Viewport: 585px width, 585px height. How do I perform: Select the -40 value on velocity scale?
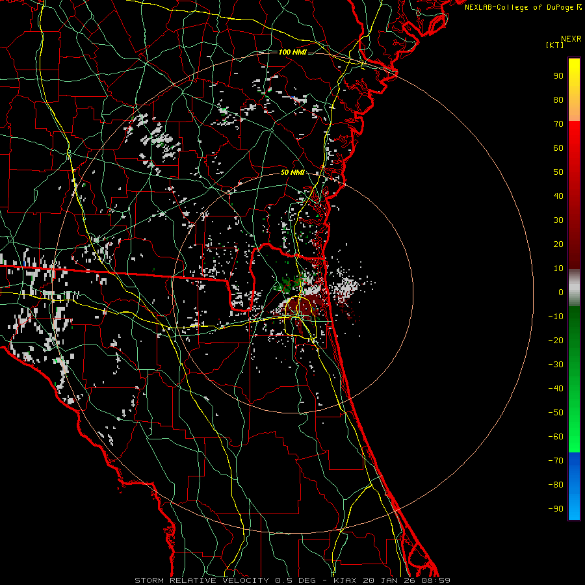click(556, 389)
